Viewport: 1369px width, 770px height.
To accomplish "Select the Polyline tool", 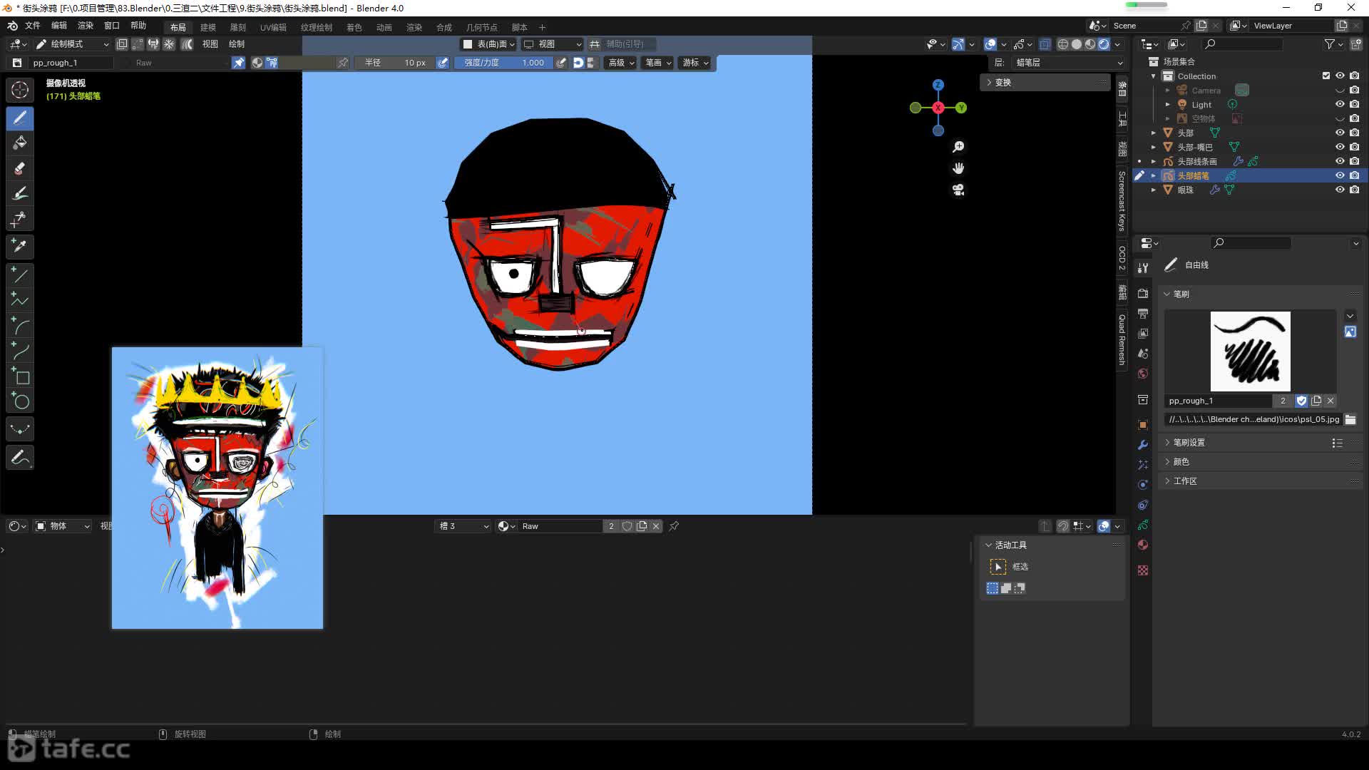I will pos(20,300).
